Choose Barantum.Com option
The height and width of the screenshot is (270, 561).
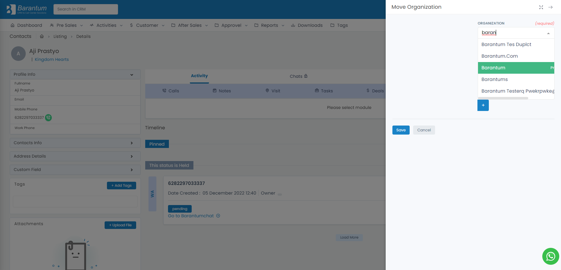516,56
